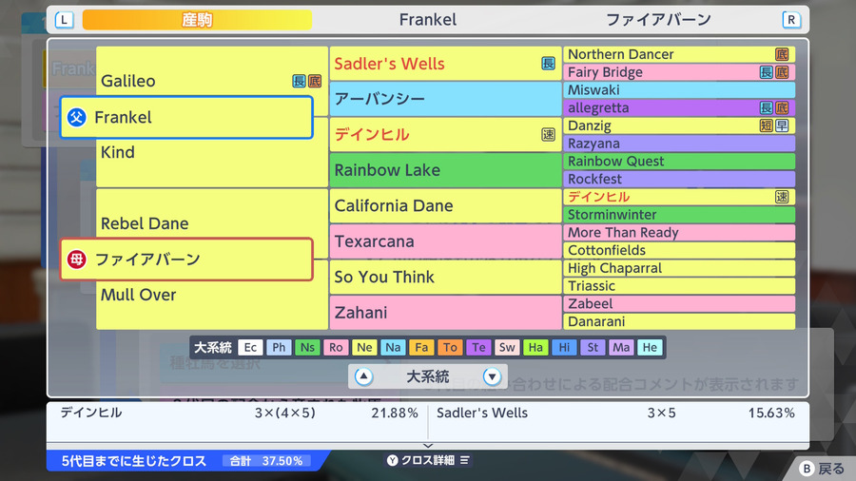Screen dimensions: 856x481
Task: Click the down arrow beside 大系統 selector
Action: pyautogui.click(x=492, y=376)
